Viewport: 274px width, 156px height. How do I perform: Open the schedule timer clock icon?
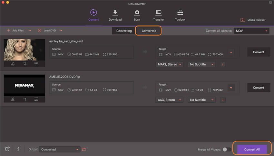point(7,149)
